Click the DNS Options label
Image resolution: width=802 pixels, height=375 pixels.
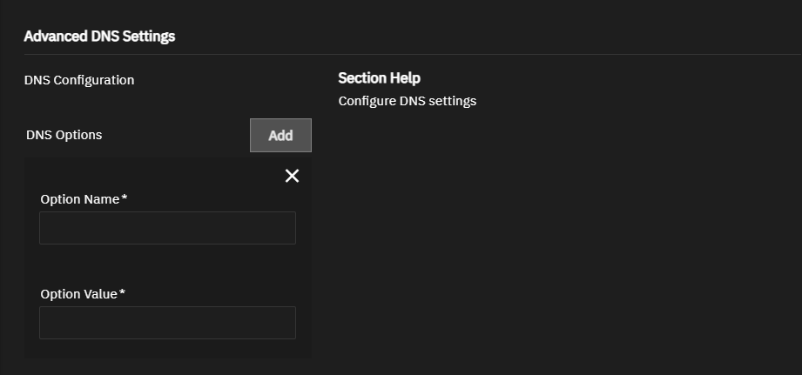pyautogui.click(x=64, y=136)
